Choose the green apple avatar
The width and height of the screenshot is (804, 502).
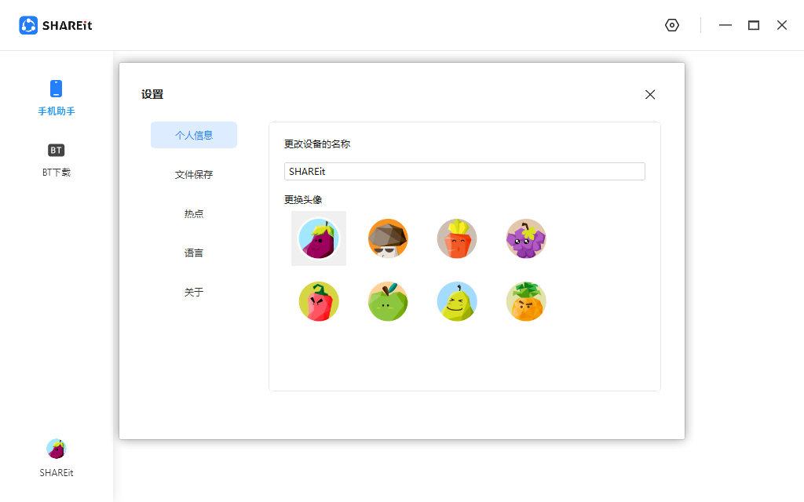click(388, 302)
